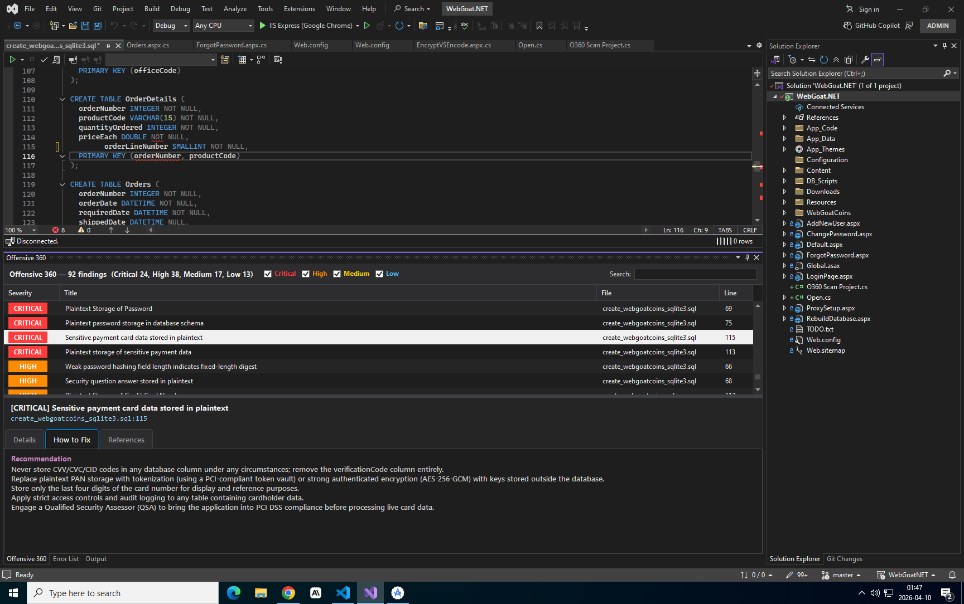Select the Plaintext Storage of Password finding
The image size is (964, 604).
pyautogui.click(x=378, y=309)
